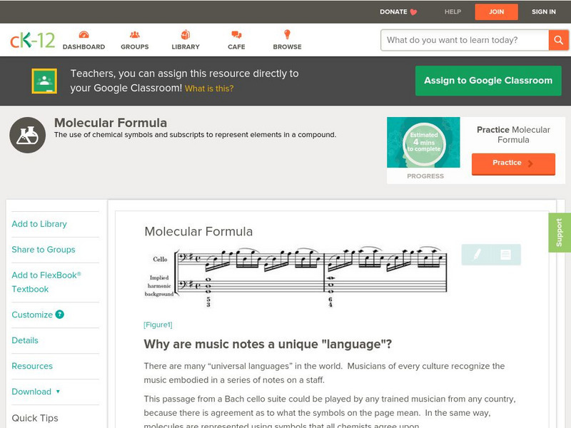The width and height of the screenshot is (571, 428).
Task: Click the Donate heart icon
Action: pos(413,12)
